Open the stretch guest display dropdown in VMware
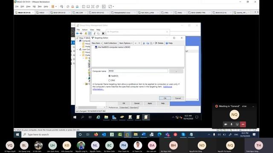Screen dimensions: 273x153 (113, 7)
